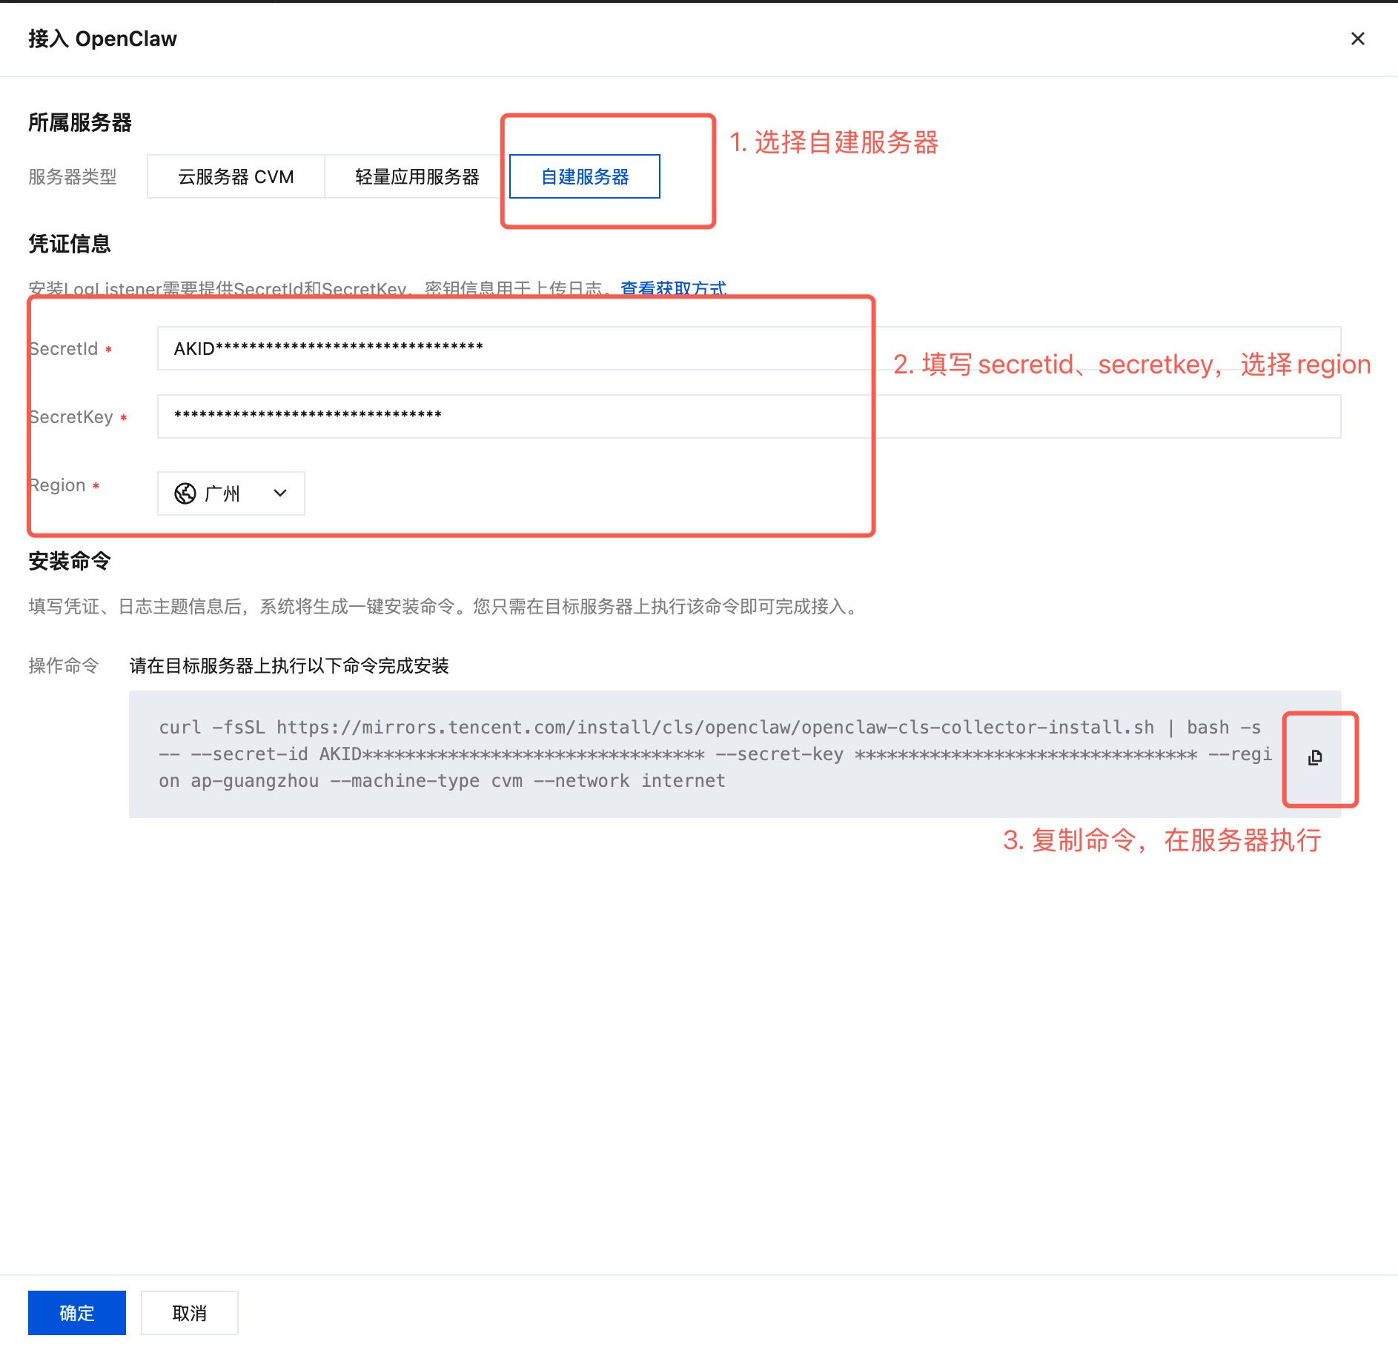Copy the install command to clipboard
The image size is (1398, 1347).
coord(1315,757)
